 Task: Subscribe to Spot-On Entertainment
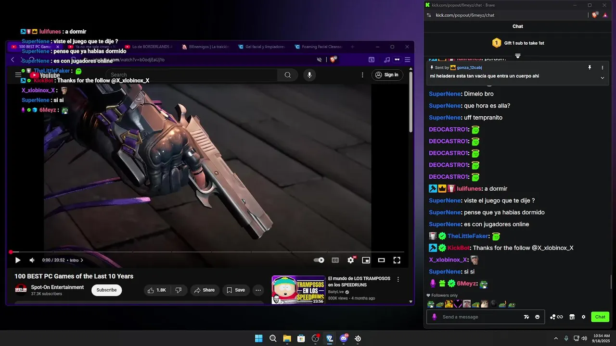coord(106,290)
